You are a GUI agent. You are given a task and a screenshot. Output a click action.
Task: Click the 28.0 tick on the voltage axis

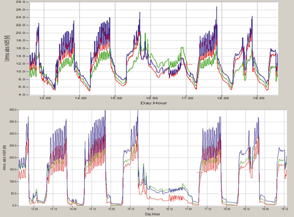click(x=22, y=2)
